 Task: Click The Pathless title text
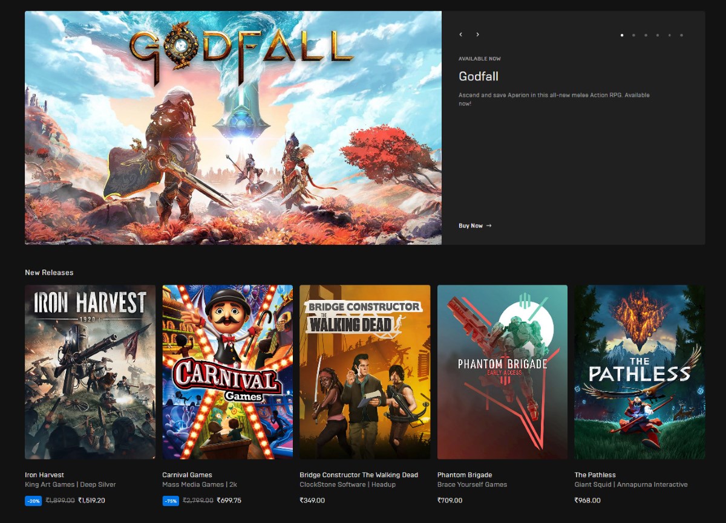pyautogui.click(x=595, y=475)
